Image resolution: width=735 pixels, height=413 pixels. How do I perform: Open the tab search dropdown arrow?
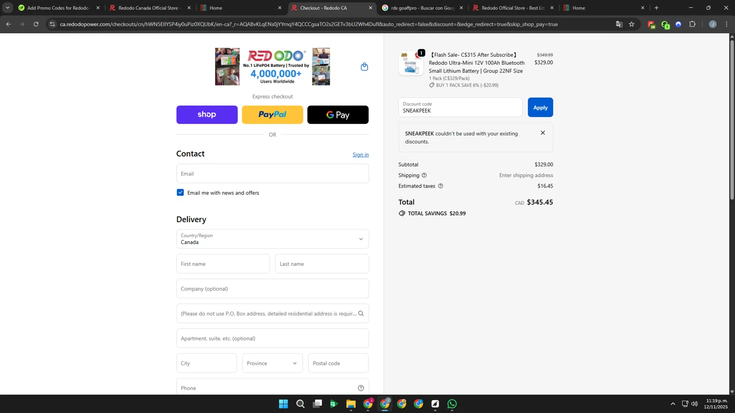tap(7, 8)
